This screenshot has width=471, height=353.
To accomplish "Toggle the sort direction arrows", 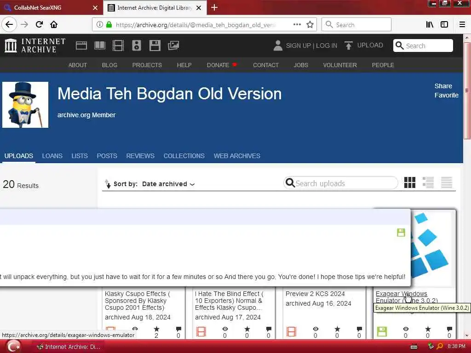I will click(108, 184).
